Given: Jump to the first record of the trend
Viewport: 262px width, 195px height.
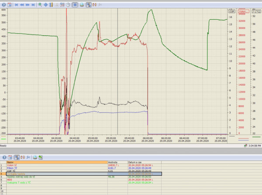Looking at the screenshot, I should 17,5.
